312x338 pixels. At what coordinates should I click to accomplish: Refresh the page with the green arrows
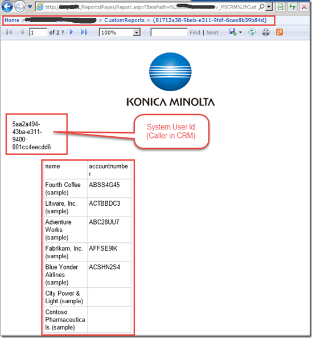(x=292, y=7)
